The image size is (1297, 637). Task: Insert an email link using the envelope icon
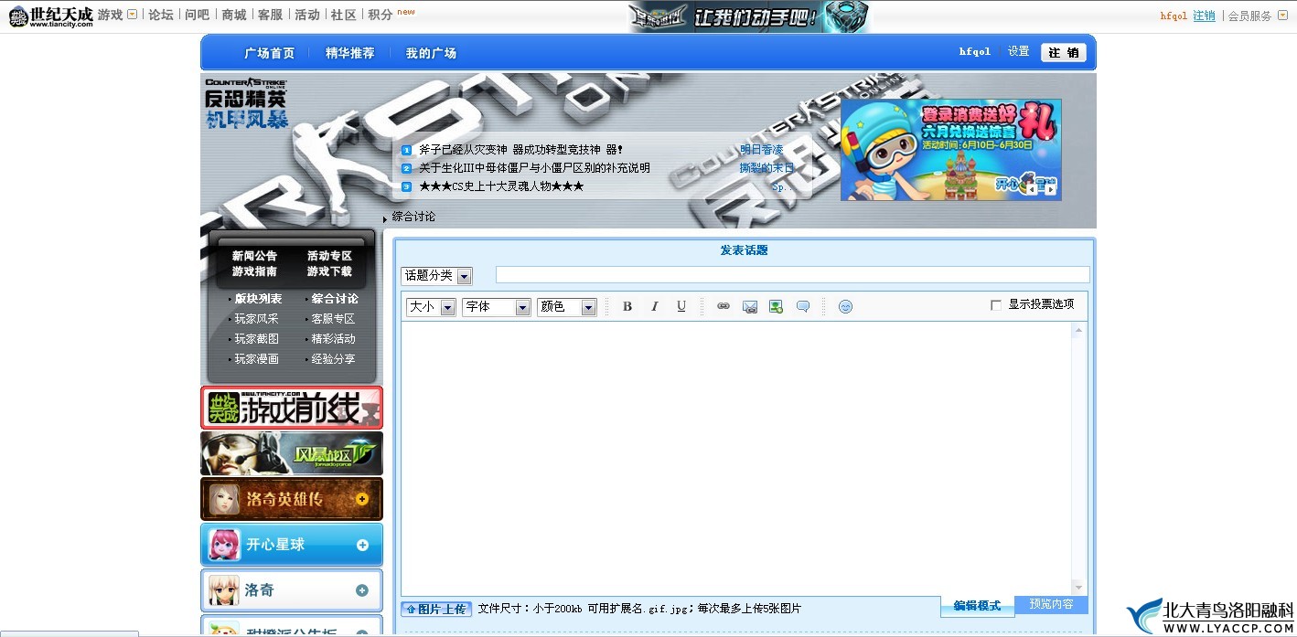(750, 307)
